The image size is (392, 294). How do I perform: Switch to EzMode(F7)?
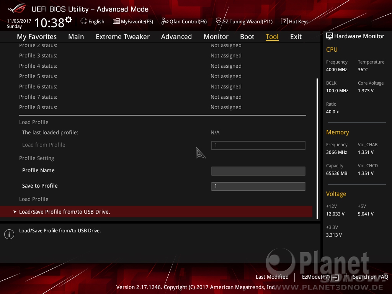(x=316, y=277)
